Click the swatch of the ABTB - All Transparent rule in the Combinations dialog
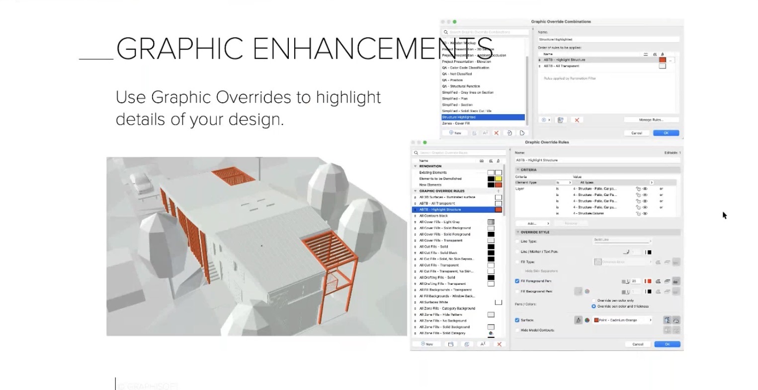The width and height of the screenshot is (758, 390). (x=662, y=66)
